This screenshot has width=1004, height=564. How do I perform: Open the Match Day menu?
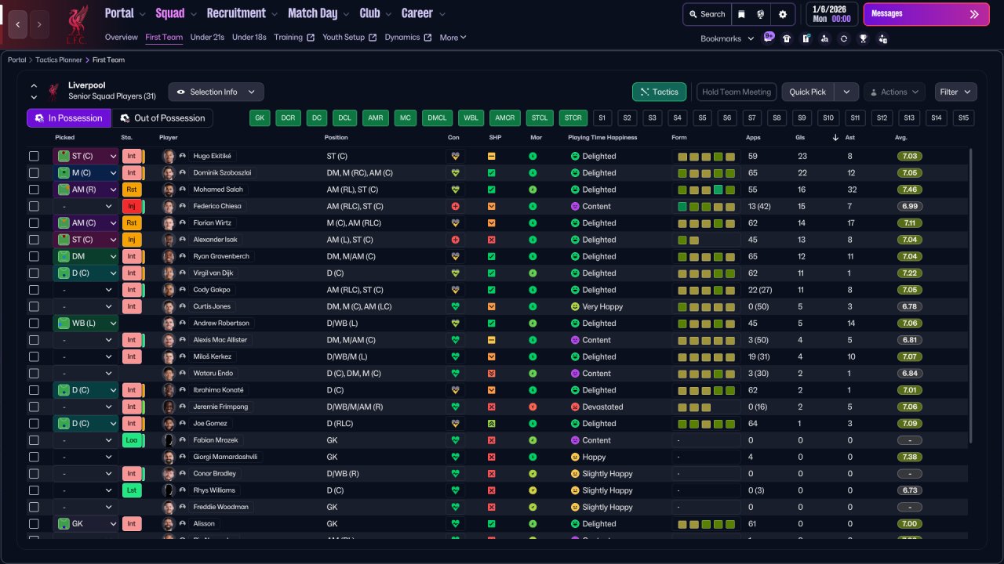318,13
